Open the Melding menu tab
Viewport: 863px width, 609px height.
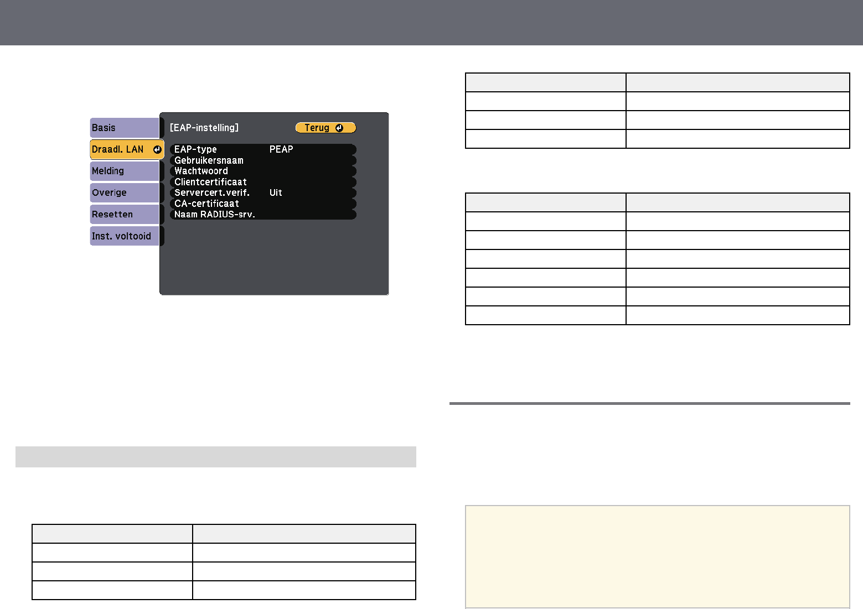point(125,171)
